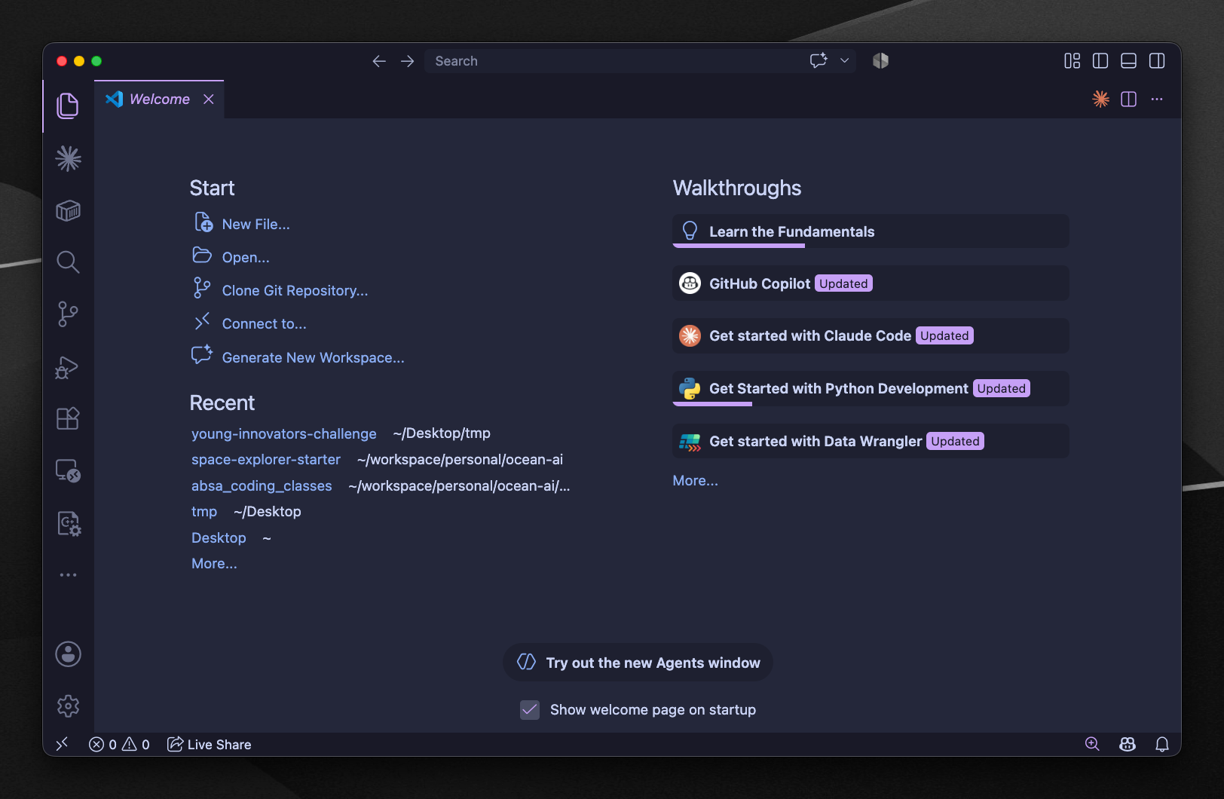
Task: Uncheck Show welcome page on startup
Action: 530,709
